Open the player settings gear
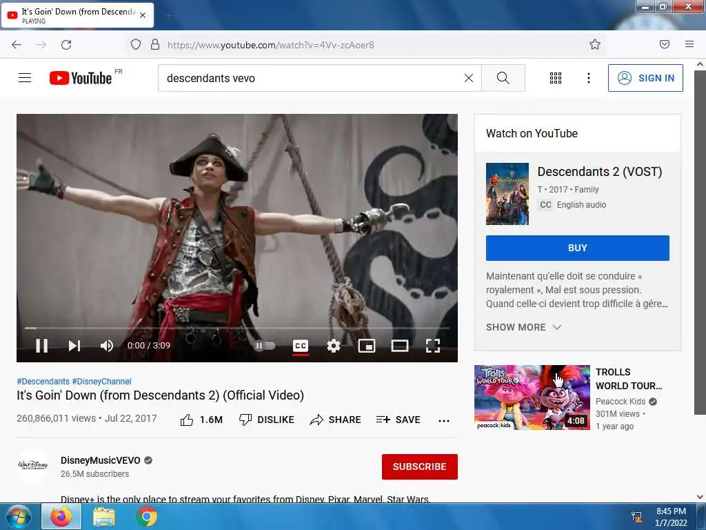The height and width of the screenshot is (530, 706). coord(334,346)
